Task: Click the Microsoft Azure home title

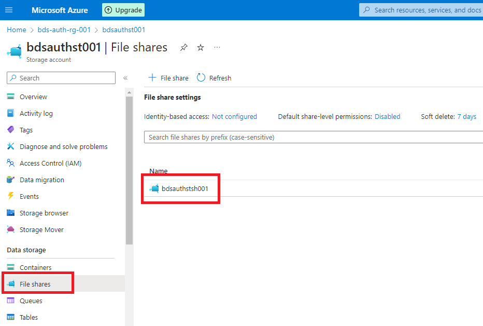Action: point(60,10)
